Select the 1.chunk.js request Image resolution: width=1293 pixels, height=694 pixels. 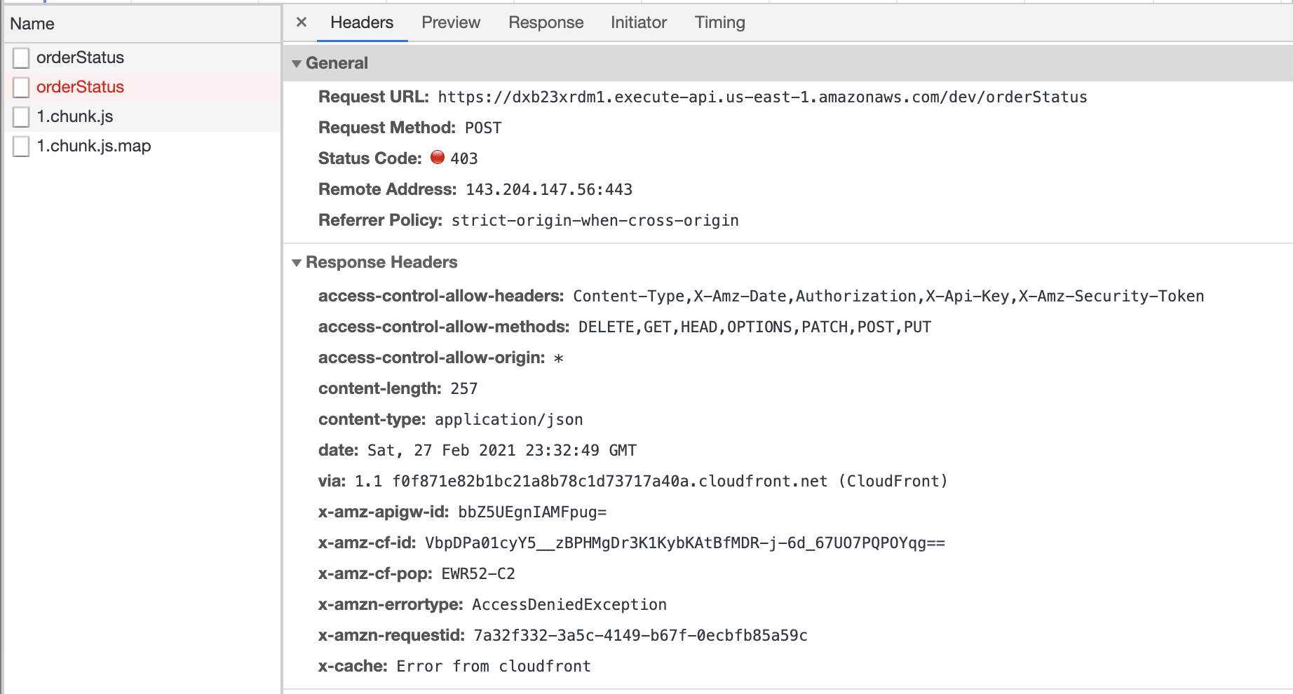click(142, 116)
